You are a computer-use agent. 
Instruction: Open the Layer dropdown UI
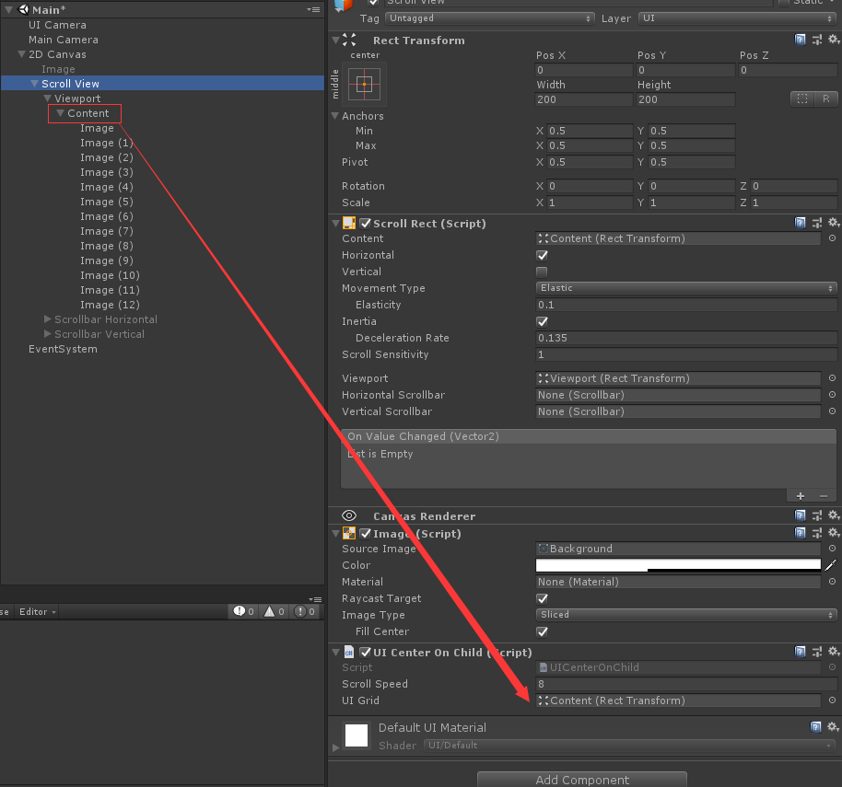click(x=738, y=18)
